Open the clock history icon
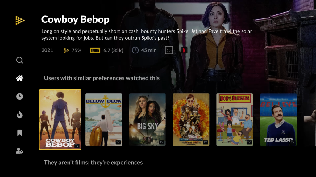The image size is (316, 177). pyautogui.click(x=19, y=96)
